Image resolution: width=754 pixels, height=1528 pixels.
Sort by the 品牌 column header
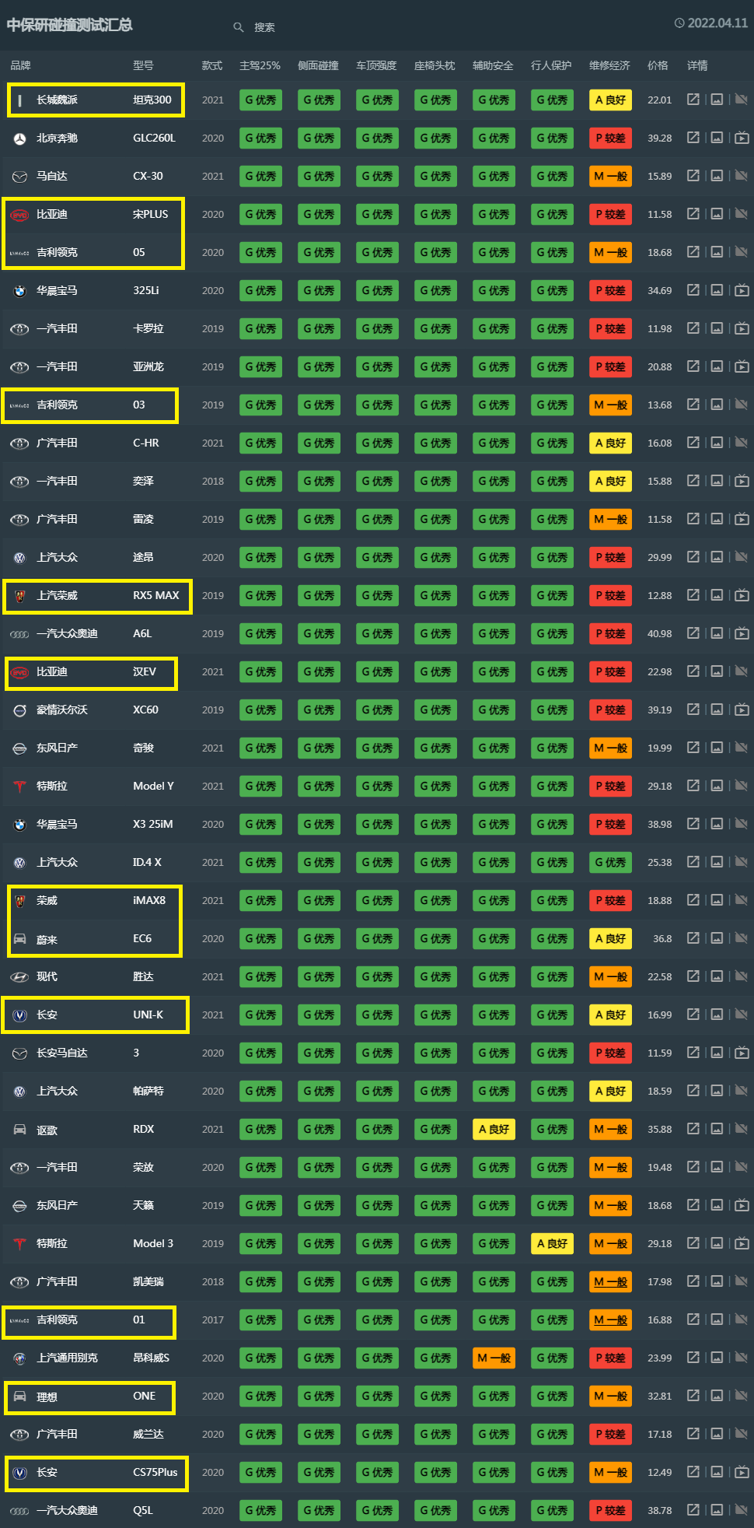point(20,65)
